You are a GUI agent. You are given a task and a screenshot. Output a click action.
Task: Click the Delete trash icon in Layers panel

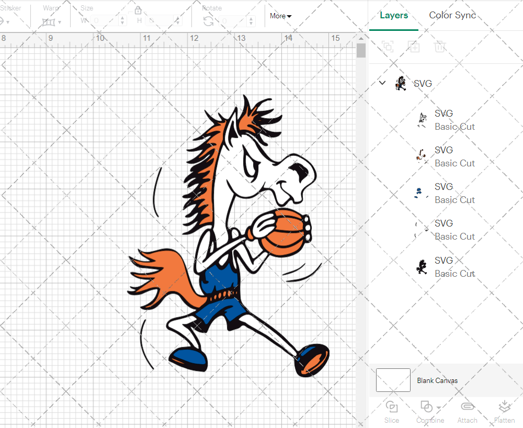click(x=440, y=47)
